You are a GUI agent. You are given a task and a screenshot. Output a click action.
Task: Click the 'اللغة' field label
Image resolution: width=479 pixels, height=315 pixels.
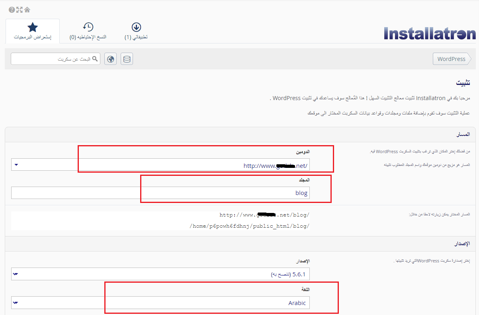point(305,289)
